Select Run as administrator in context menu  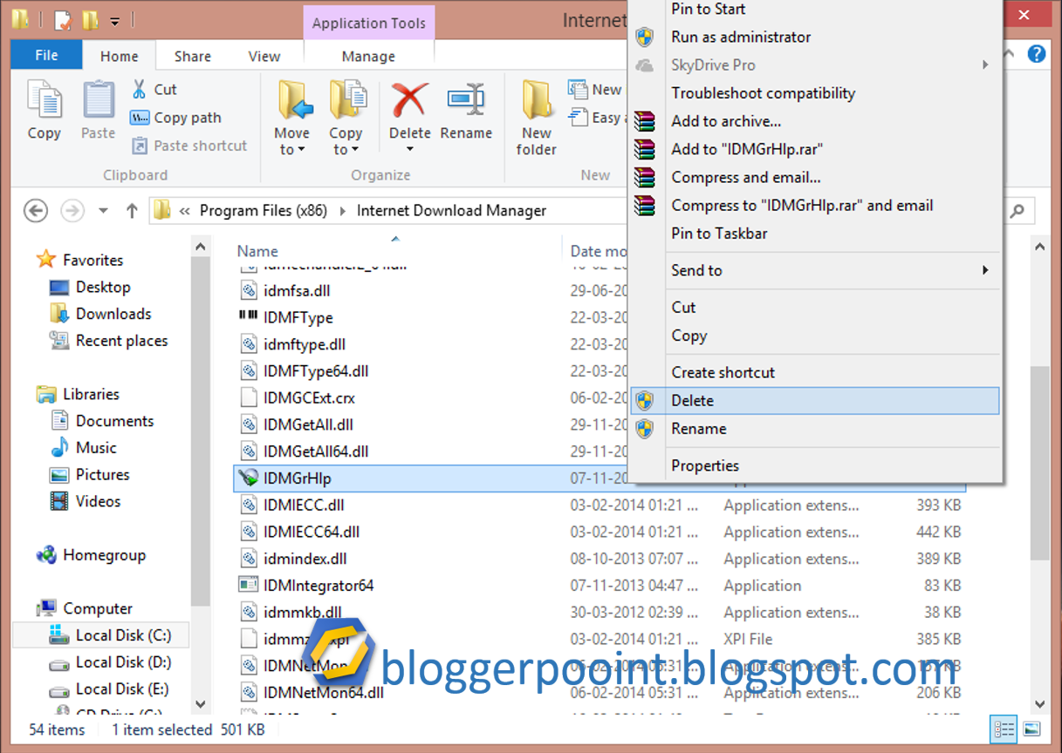tap(814, 37)
